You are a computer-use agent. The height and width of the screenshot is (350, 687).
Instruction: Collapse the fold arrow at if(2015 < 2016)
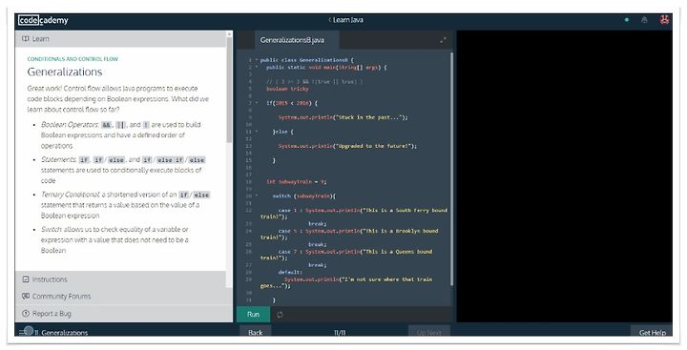[x=257, y=103]
